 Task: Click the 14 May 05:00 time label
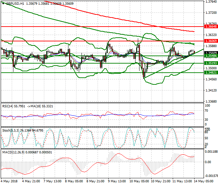pyautogui.click(x=204, y=181)
